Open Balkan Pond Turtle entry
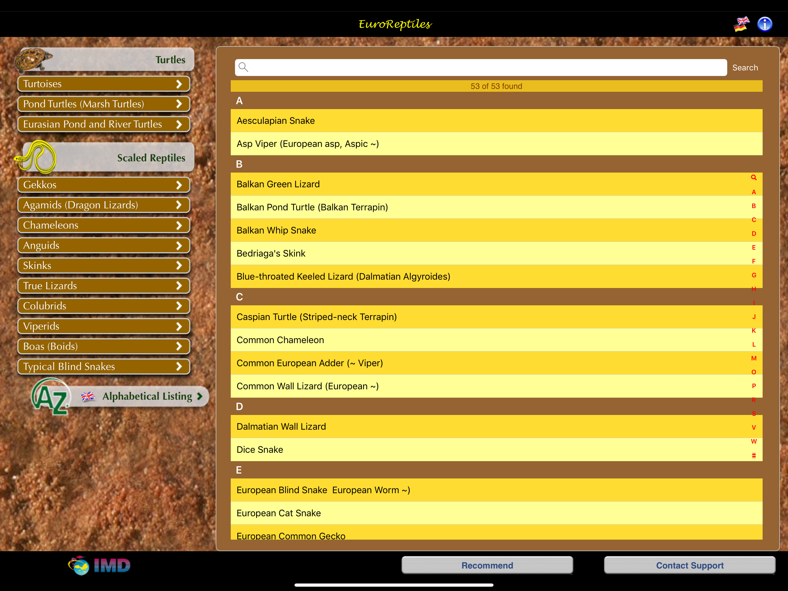 pos(497,207)
